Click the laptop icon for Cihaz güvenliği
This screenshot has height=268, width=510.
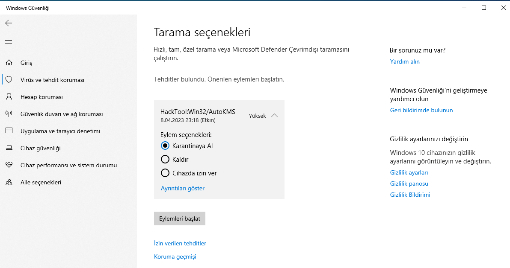tap(9, 148)
